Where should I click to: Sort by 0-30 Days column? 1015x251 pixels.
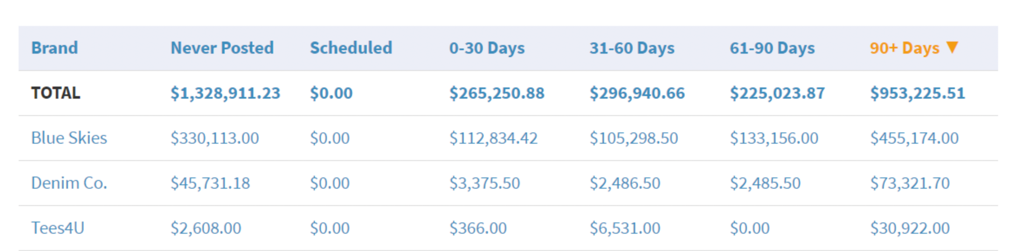487,48
